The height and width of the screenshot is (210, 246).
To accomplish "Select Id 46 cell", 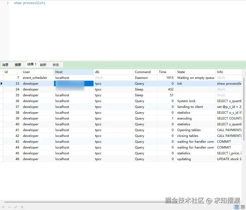I will pos(12,159).
